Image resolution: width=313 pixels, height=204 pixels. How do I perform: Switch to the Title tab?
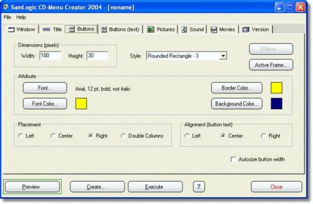[52, 29]
